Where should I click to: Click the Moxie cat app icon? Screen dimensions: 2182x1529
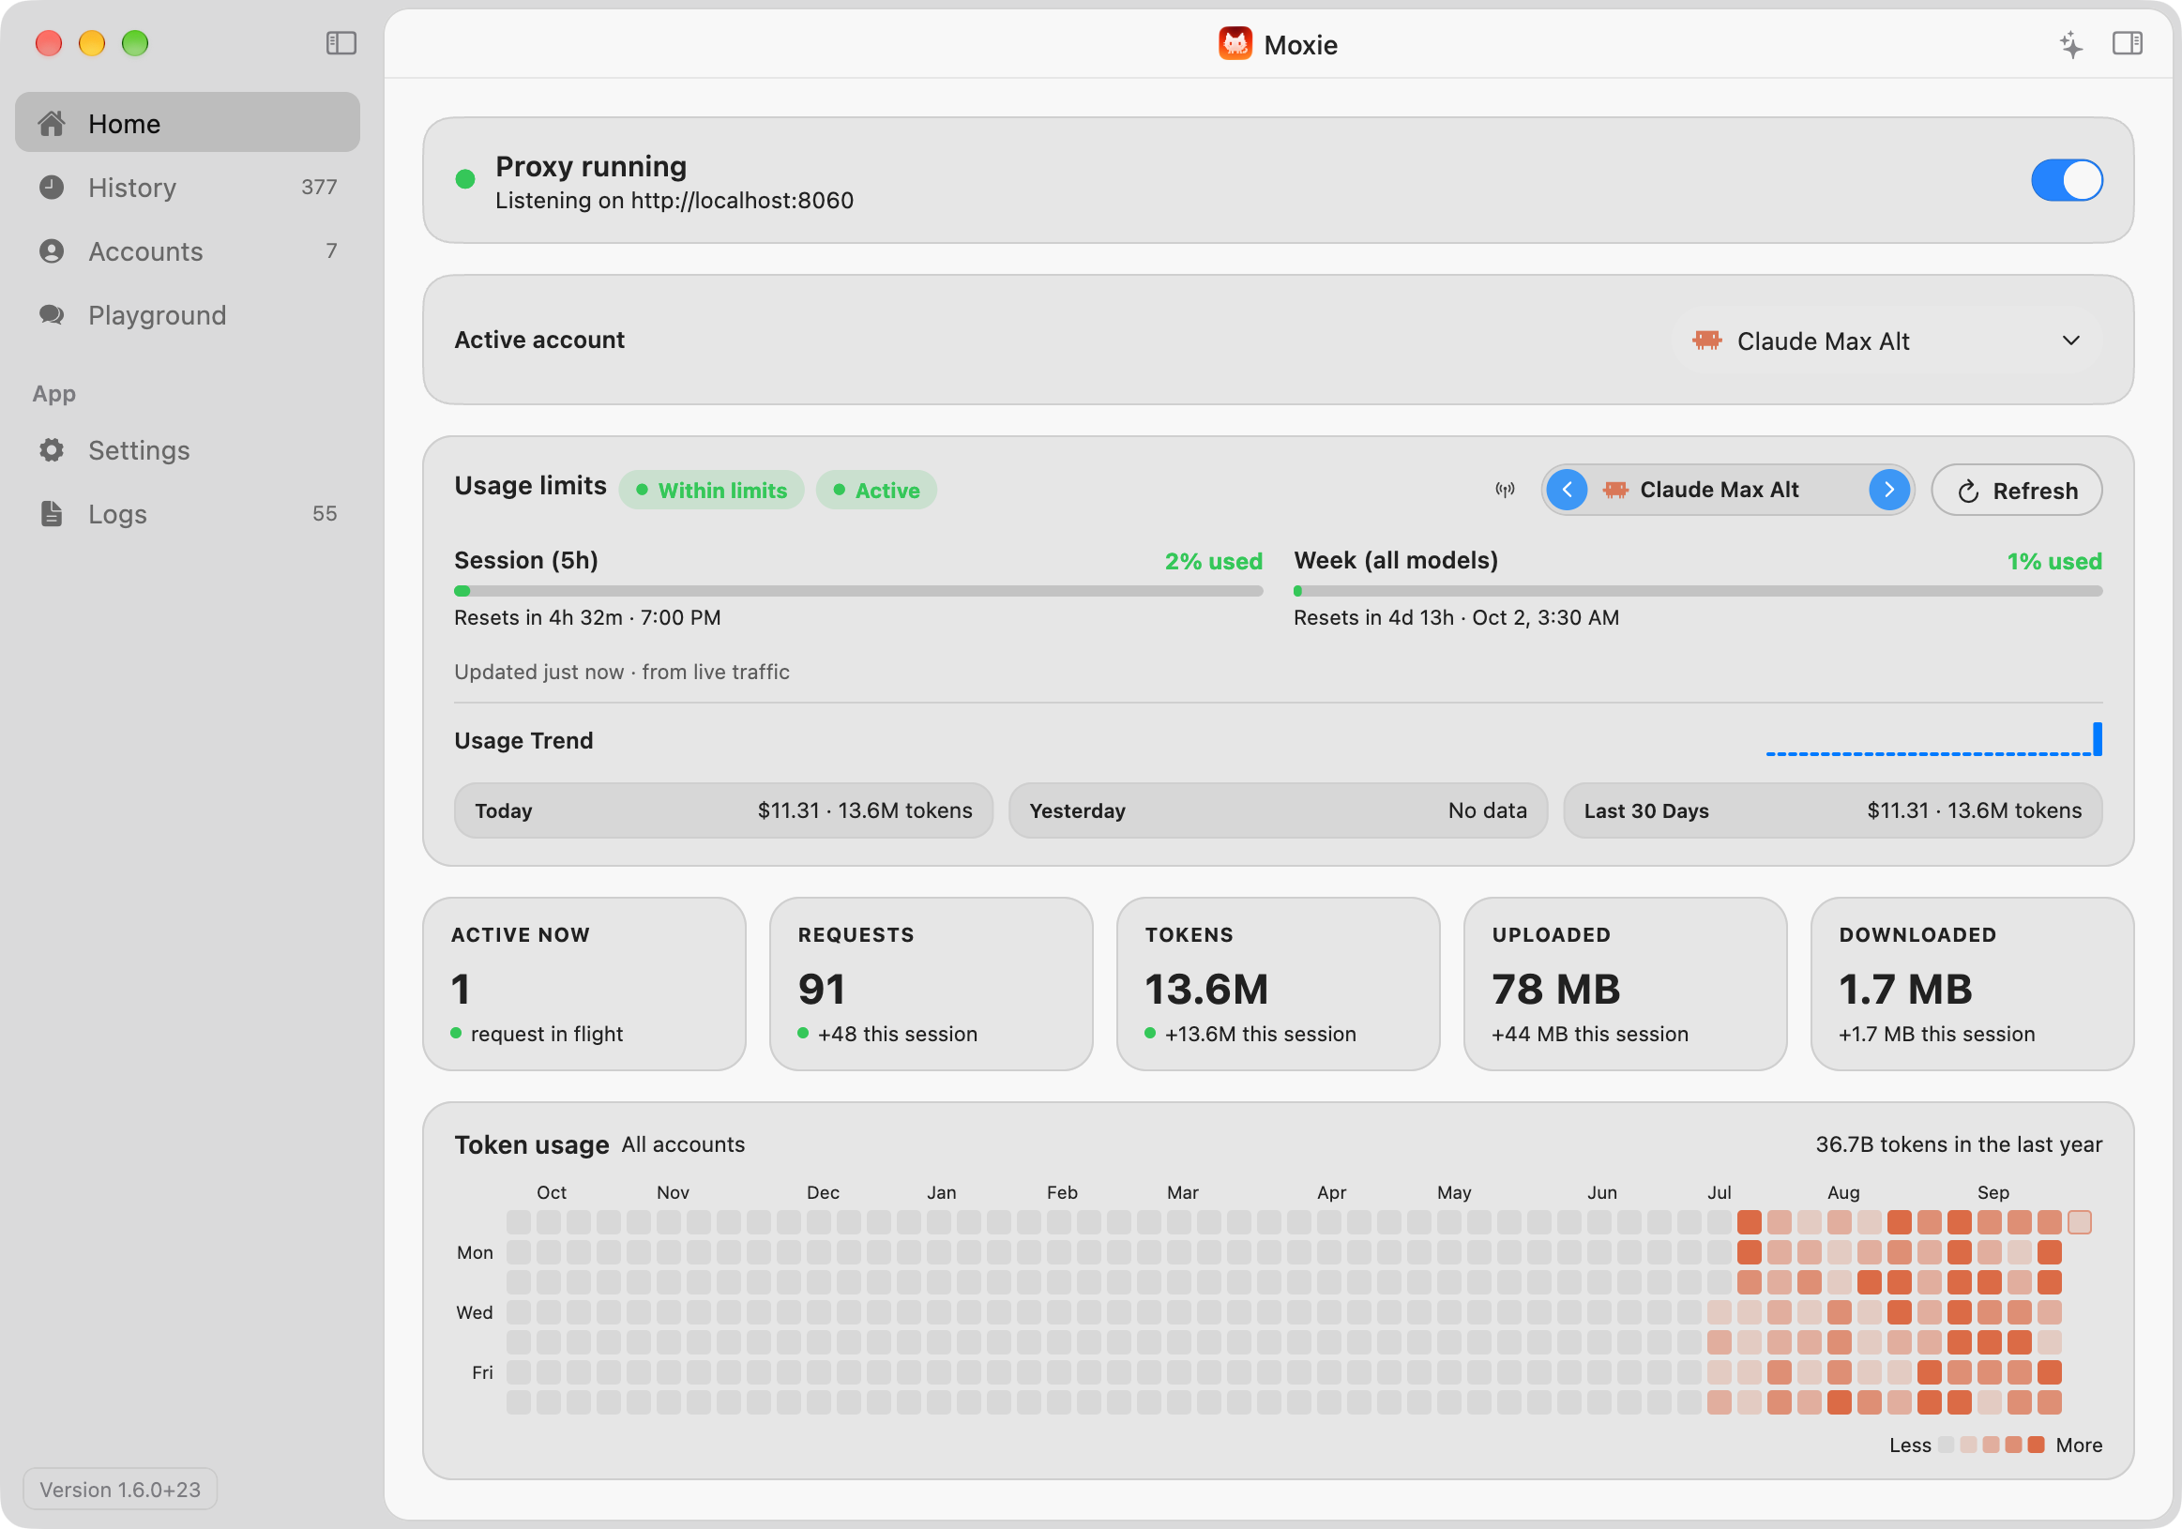pos(1235,44)
